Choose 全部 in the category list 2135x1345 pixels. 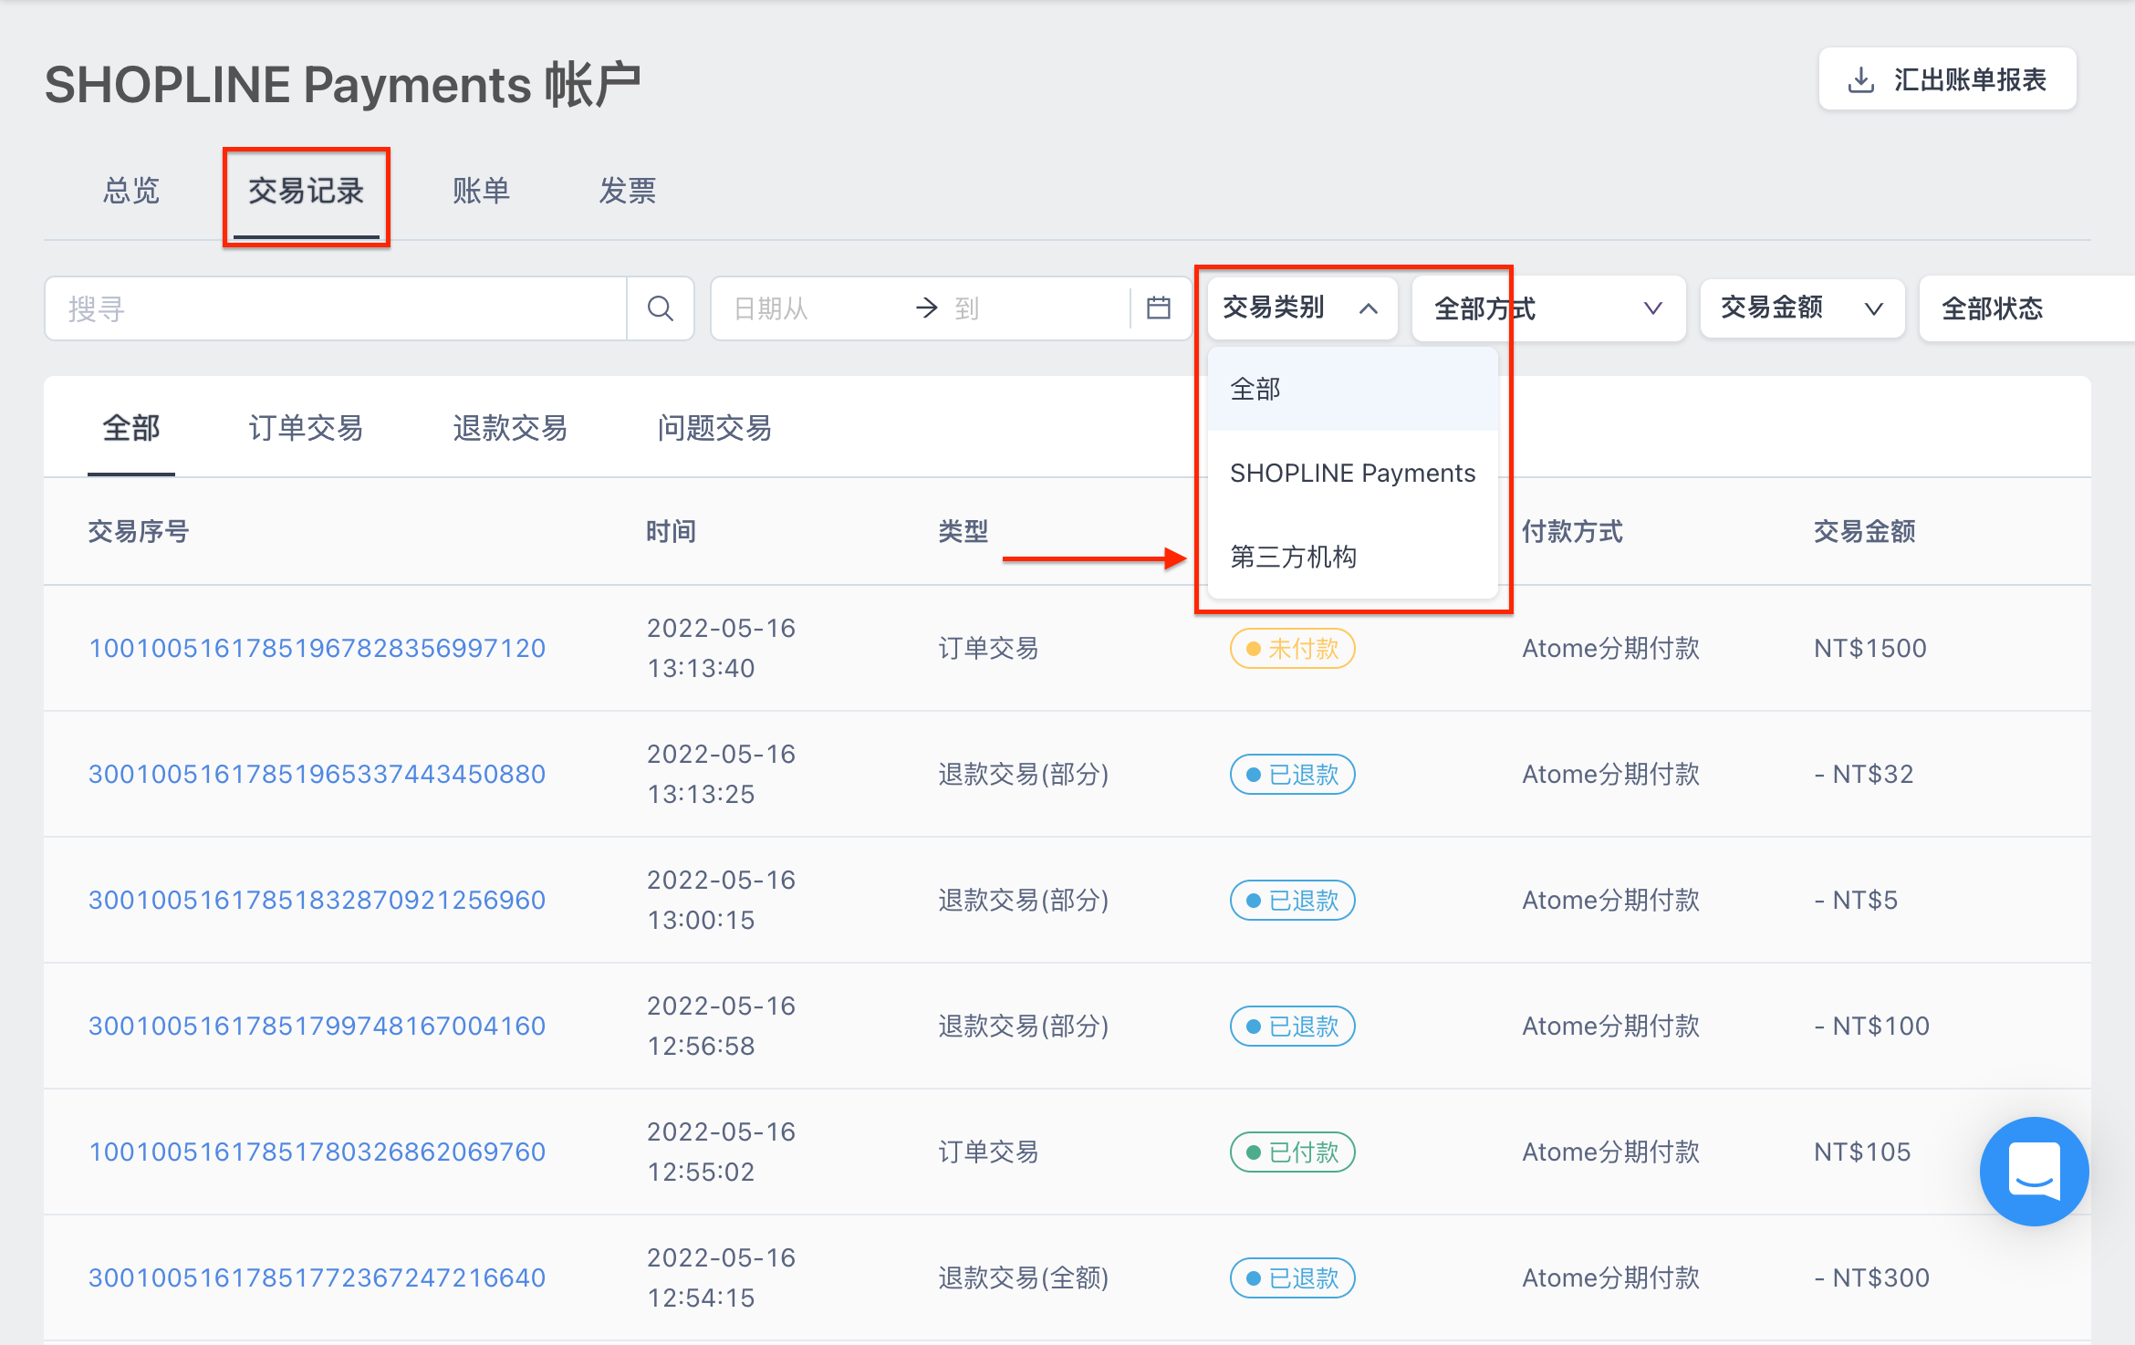coord(1352,389)
